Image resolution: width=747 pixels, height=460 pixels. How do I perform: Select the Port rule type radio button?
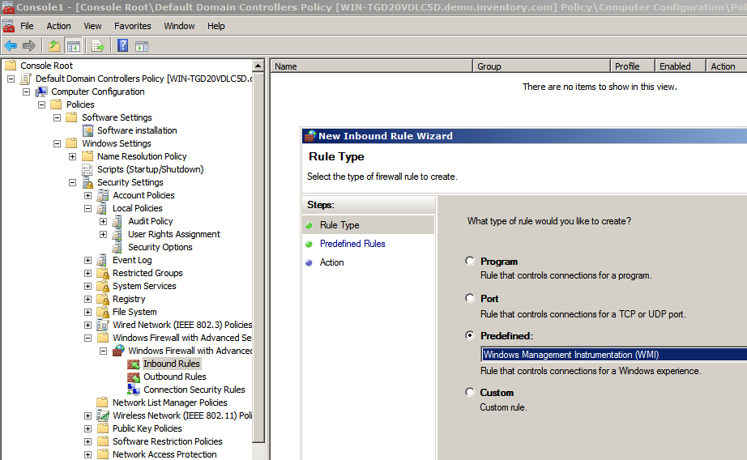(470, 298)
